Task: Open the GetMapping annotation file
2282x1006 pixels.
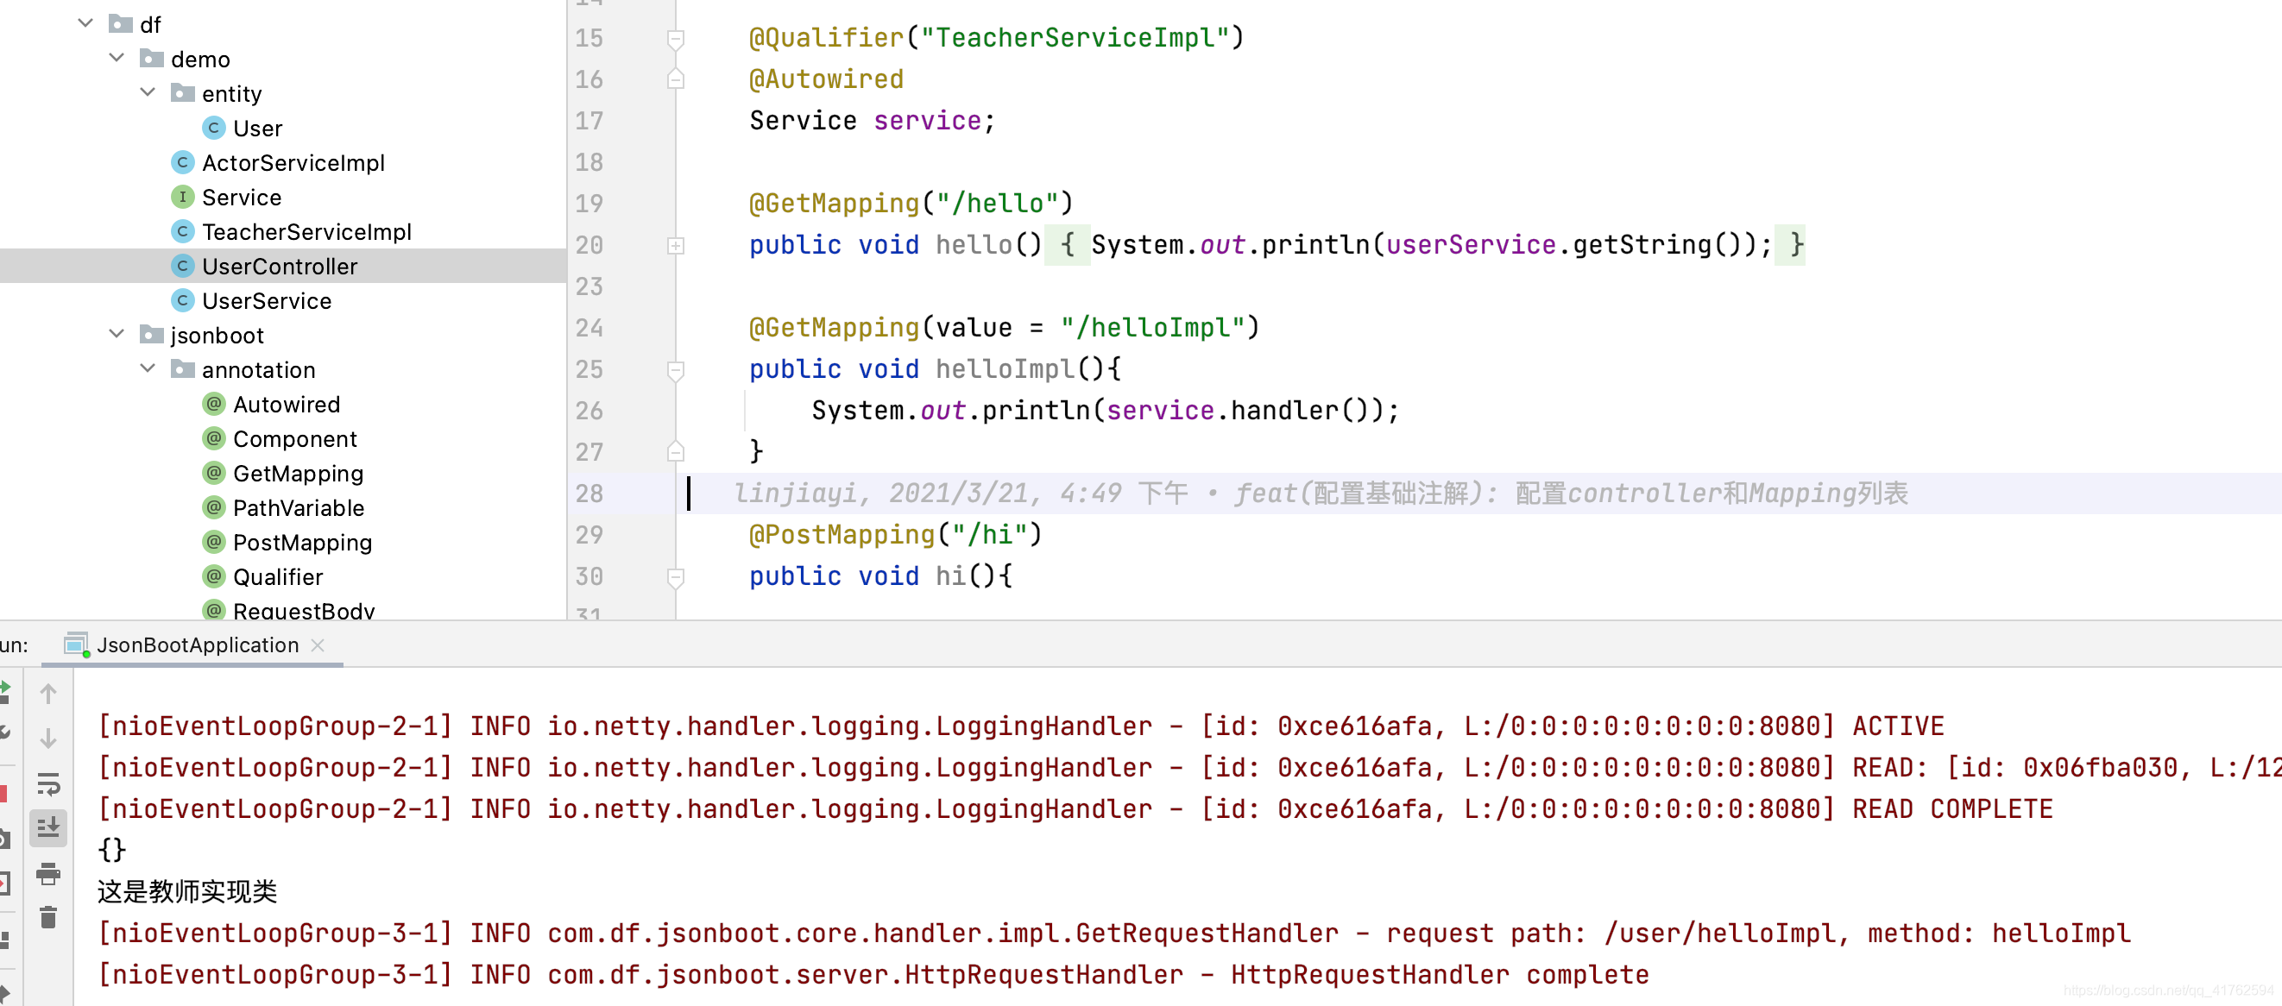Action: point(298,474)
